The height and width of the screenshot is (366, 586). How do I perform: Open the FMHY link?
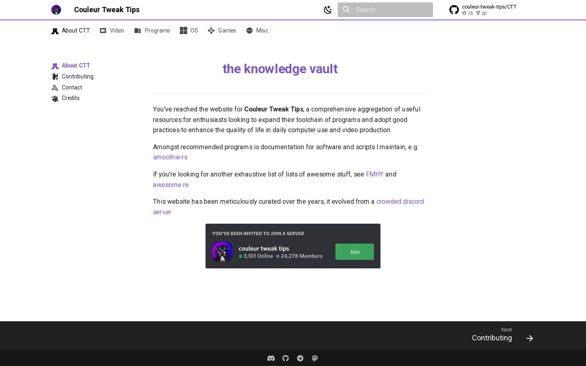pyautogui.click(x=374, y=174)
